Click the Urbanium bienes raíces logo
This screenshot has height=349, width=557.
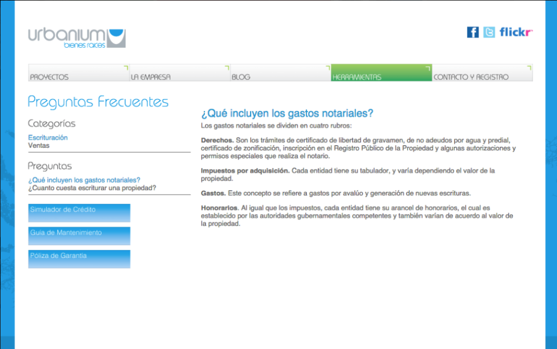click(x=77, y=37)
